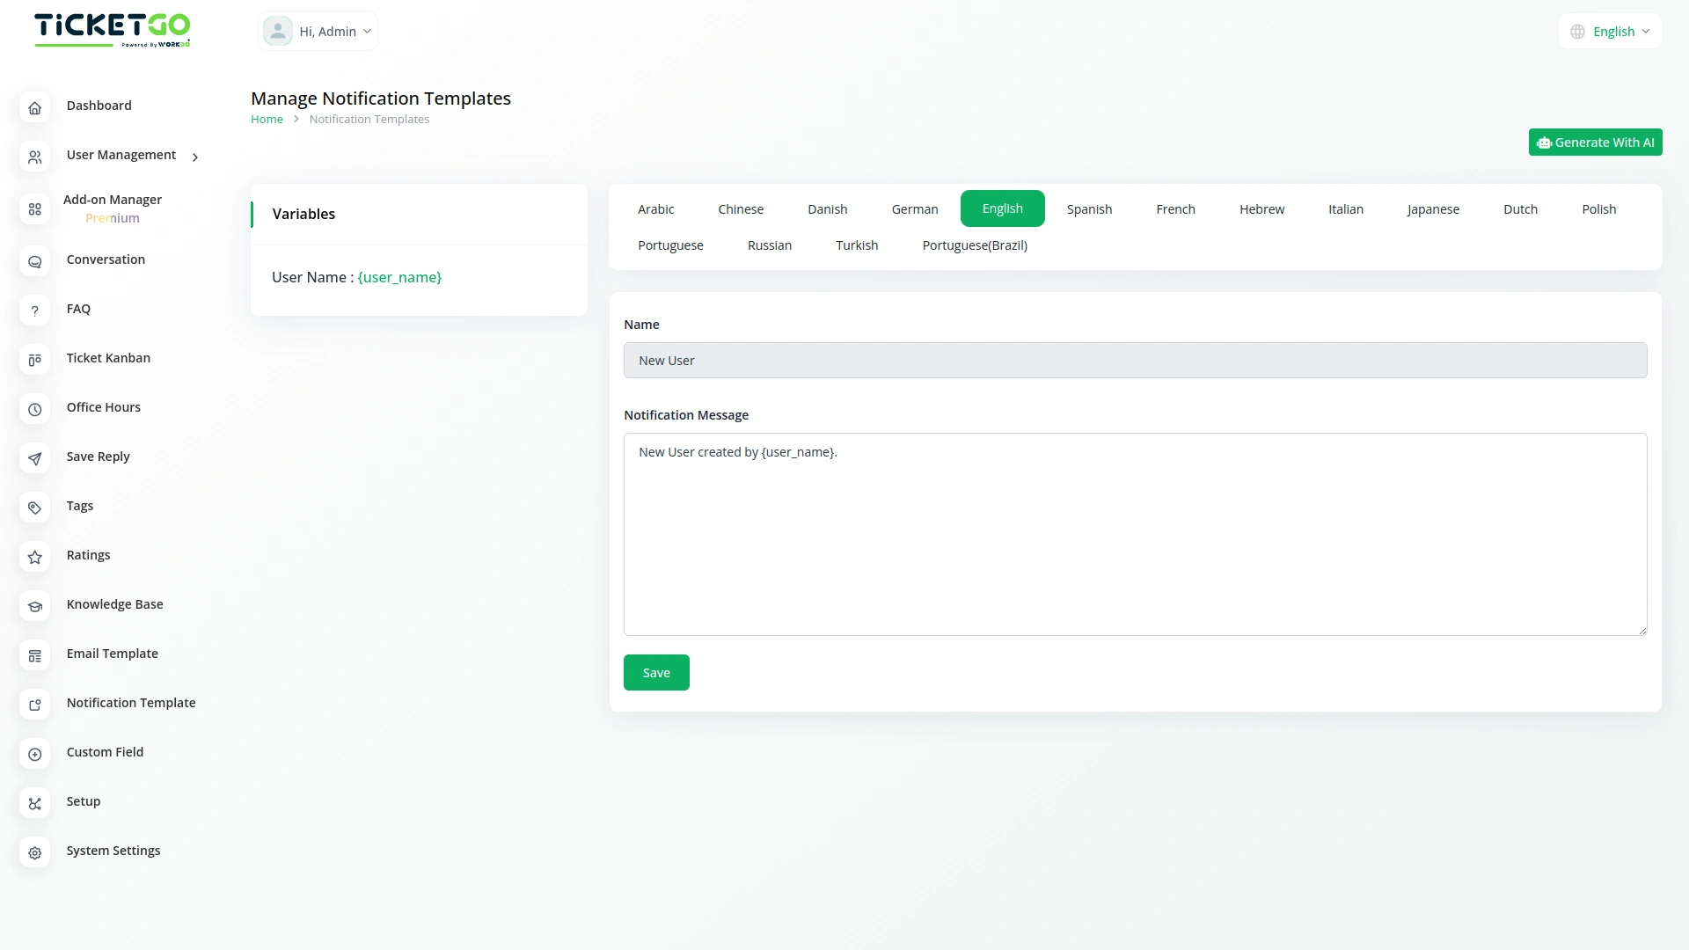Open the English language selector dropdown
Screen dimensions: 1689x950
tap(1610, 32)
